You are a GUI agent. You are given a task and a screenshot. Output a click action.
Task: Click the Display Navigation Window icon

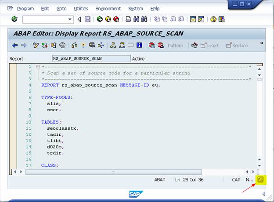(x=122, y=46)
